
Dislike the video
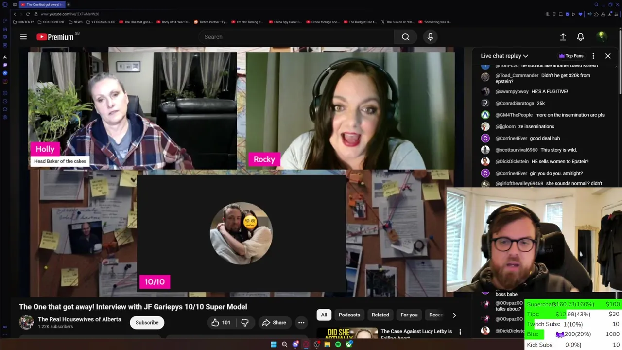point(245,323)
